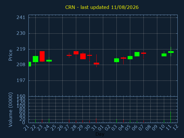Viewport: 184px width, 138px height.
Task: Click the 241 price axis label
Action: click(21, 18)
